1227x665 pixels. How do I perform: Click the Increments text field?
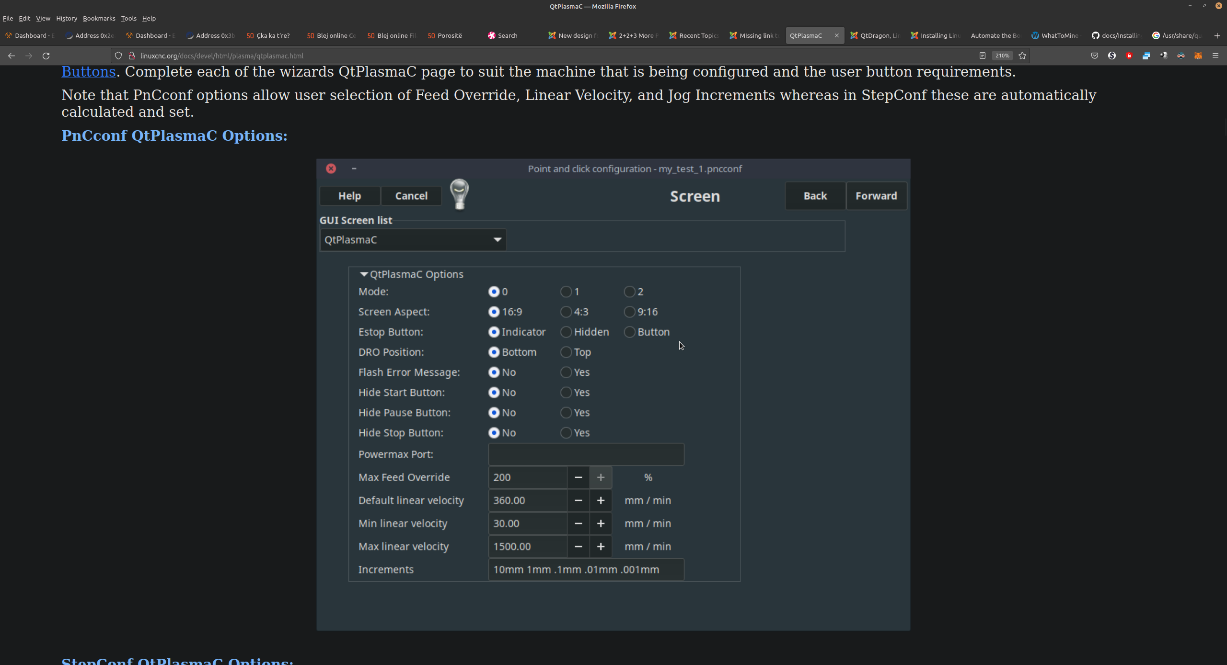point(586,569)
